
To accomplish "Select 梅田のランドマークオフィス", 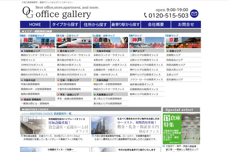I will (36, 55).
